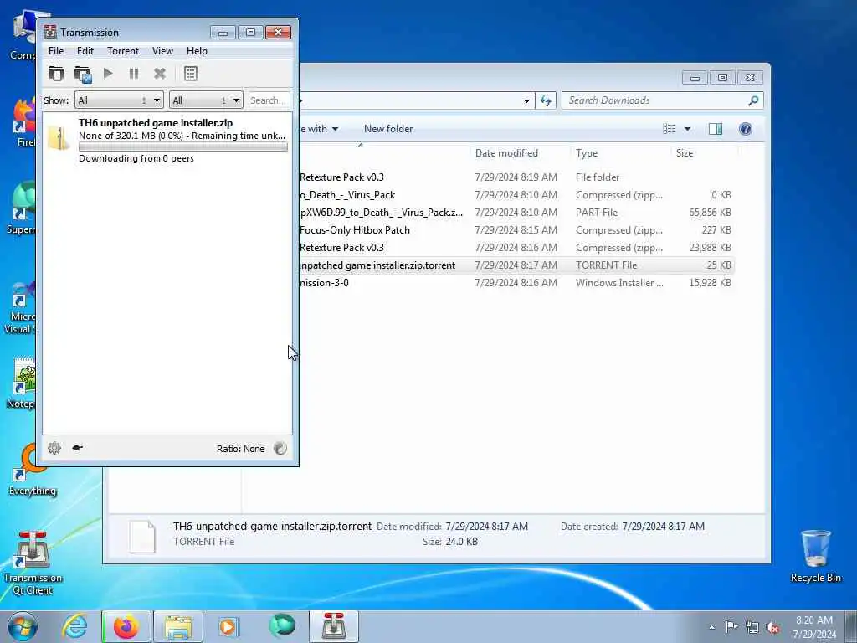Minimize the Transmission window
Screen dimensions: 857x643
click(x=223, y=33)
